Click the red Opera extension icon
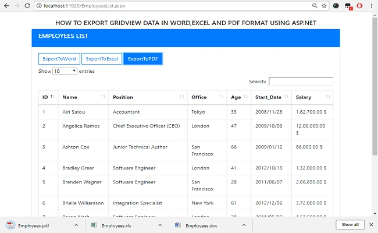The height and width of the screenshot is (233, 378). pyautogui.click(x=359, y=6)
